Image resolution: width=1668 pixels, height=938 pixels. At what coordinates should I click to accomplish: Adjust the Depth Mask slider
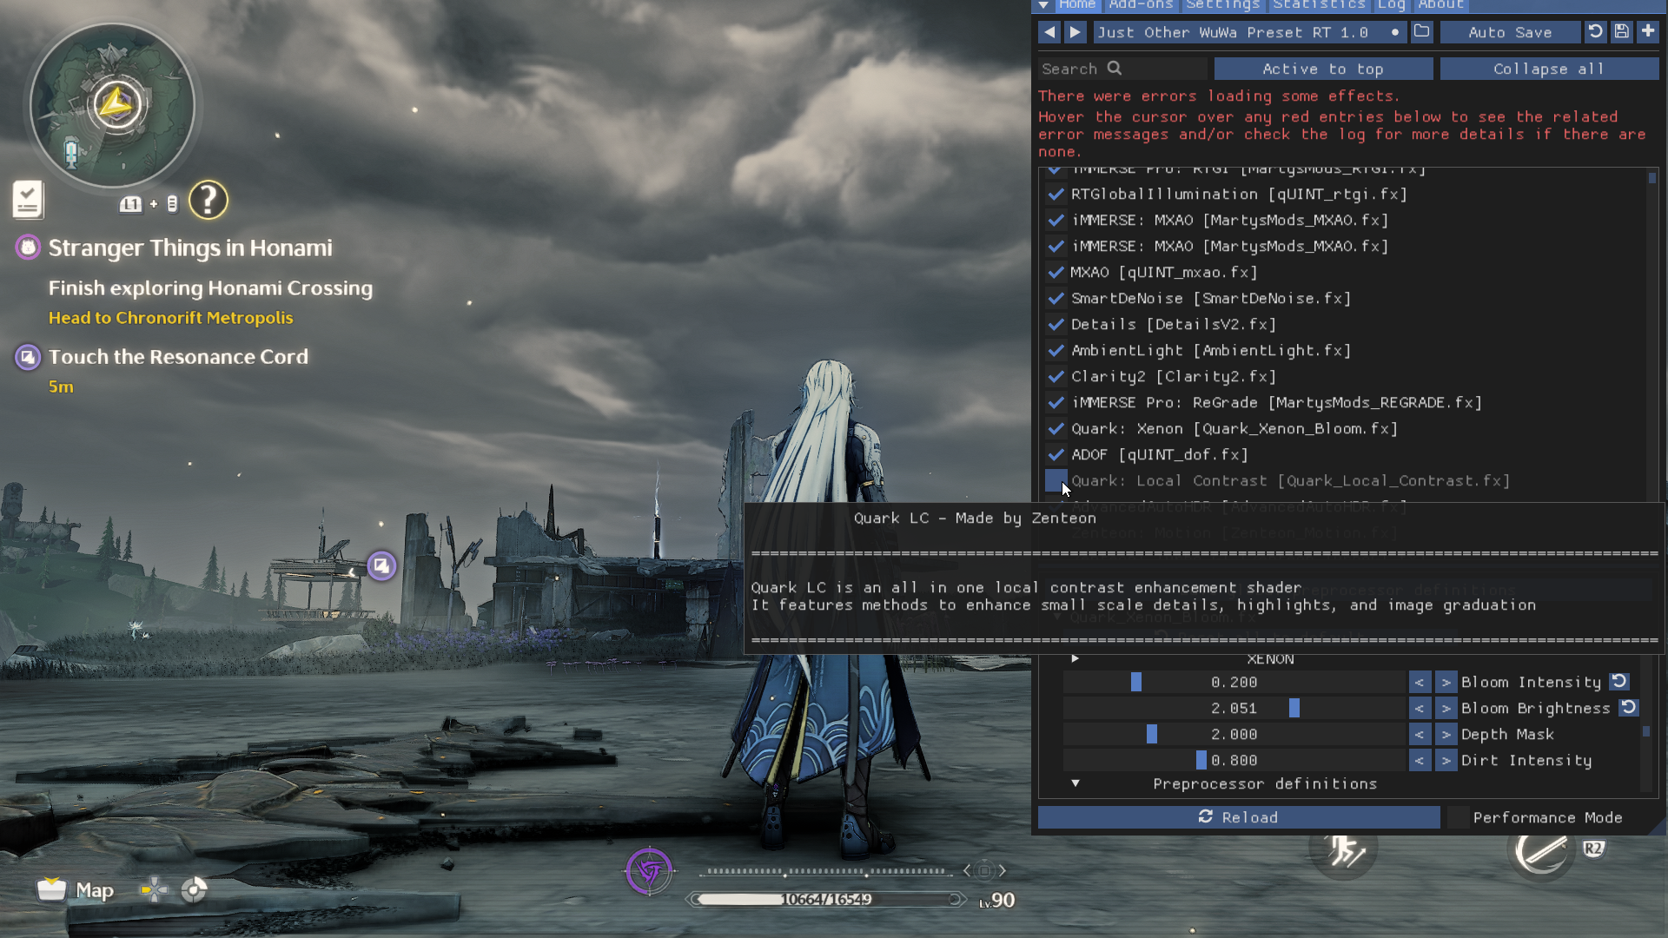[1234, 734]
